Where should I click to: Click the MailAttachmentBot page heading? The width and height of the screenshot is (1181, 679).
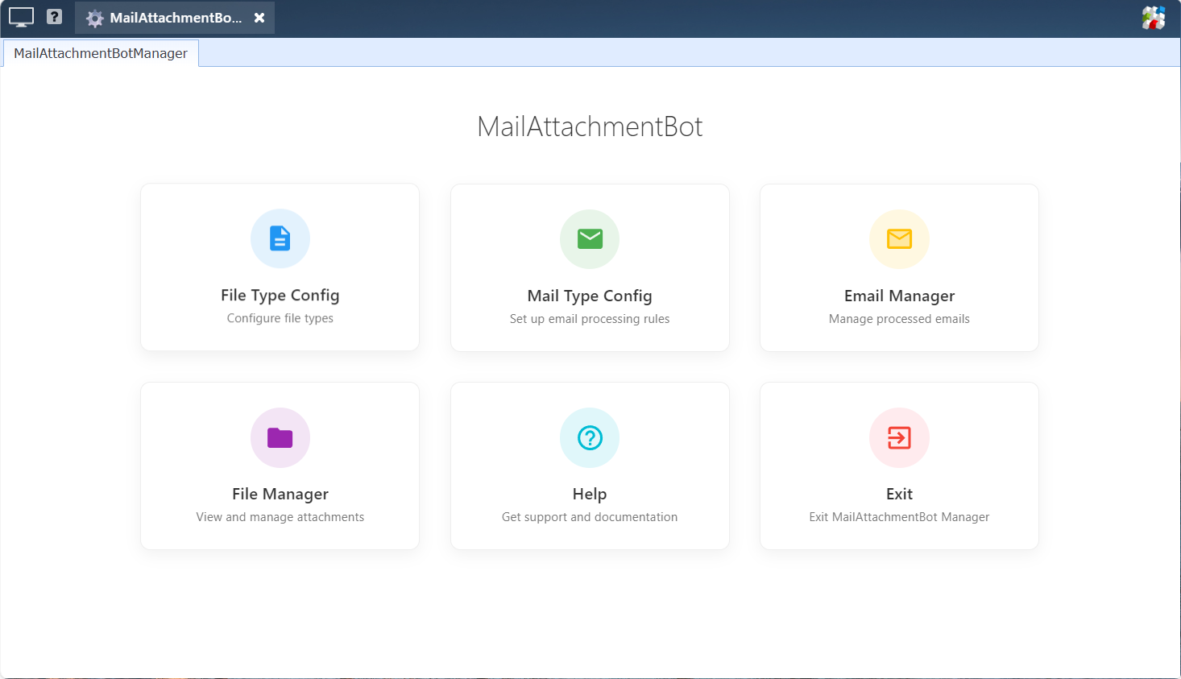(x=590, y=126)
